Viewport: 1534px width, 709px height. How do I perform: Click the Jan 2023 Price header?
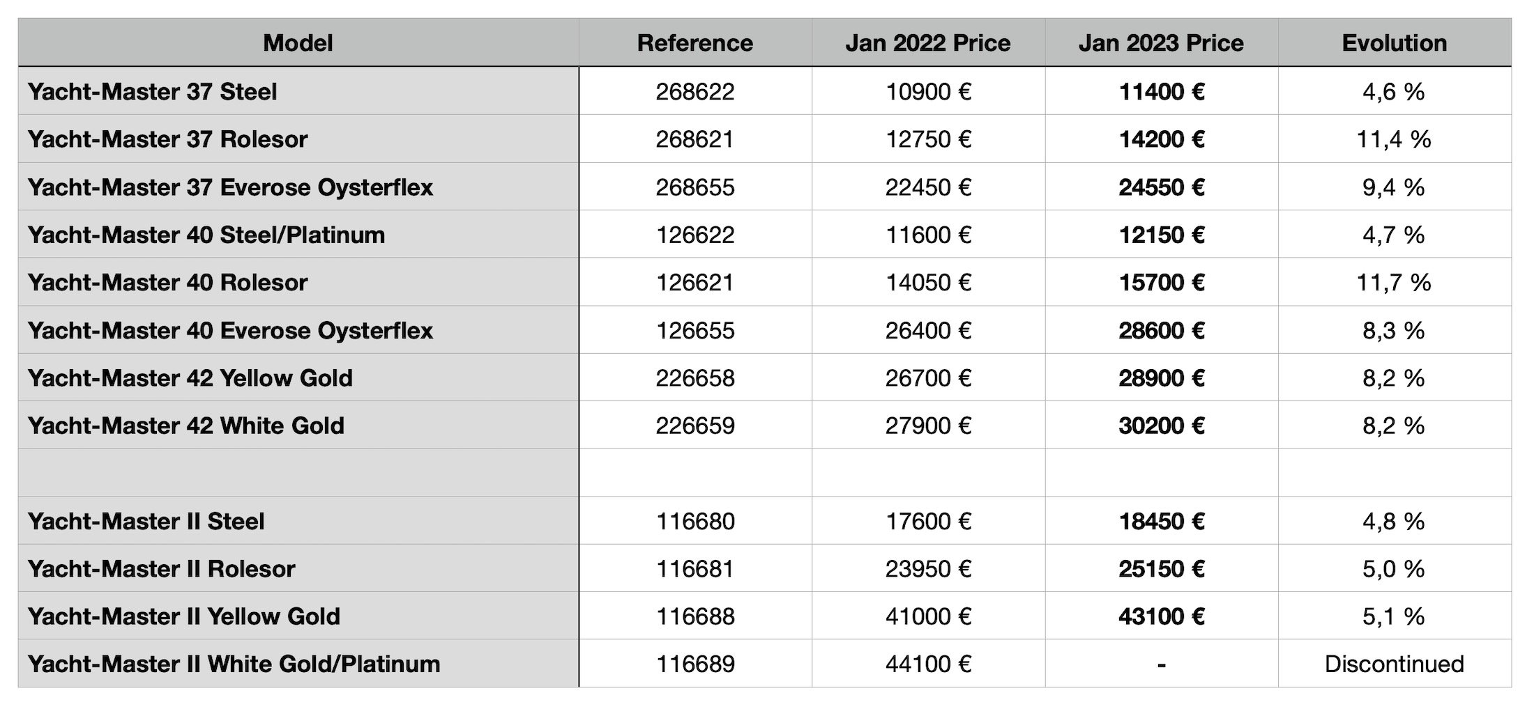[1162, 43]
